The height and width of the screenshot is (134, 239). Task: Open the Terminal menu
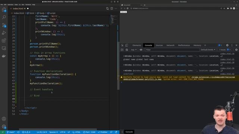pos(28,5)
